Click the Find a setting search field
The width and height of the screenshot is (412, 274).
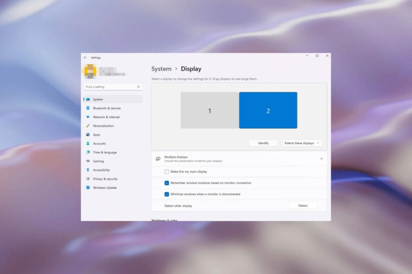113,86
